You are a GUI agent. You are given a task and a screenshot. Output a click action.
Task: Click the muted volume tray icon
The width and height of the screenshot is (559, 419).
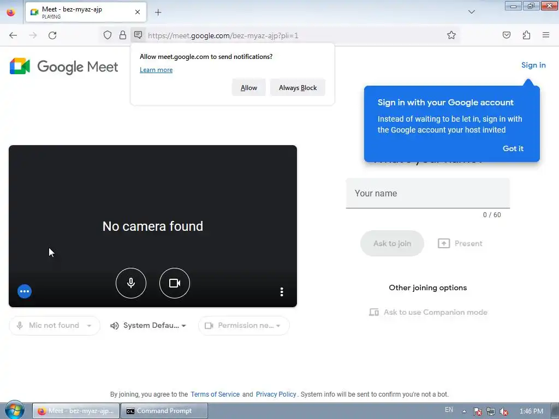tap(504, 411)
